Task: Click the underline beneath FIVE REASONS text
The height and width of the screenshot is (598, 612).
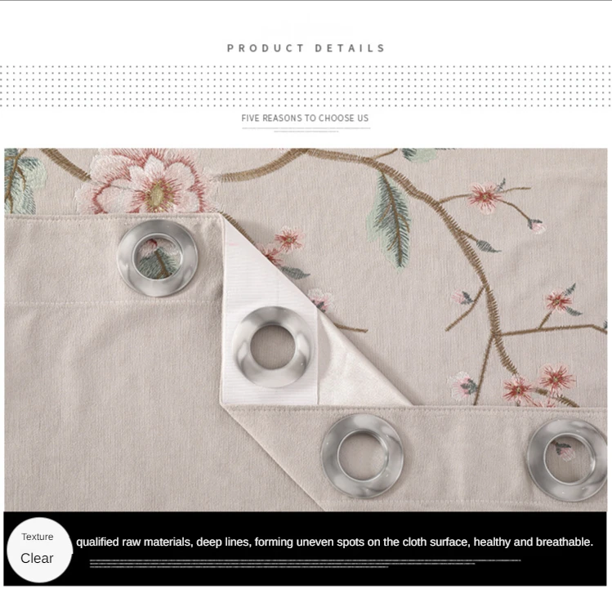Action: coord(306,129)
